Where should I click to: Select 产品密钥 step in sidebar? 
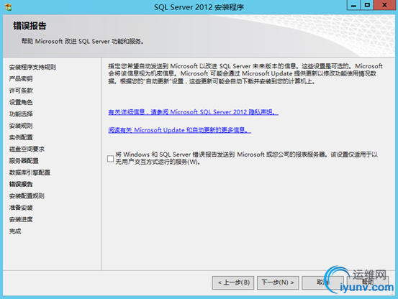coord(21,79)
